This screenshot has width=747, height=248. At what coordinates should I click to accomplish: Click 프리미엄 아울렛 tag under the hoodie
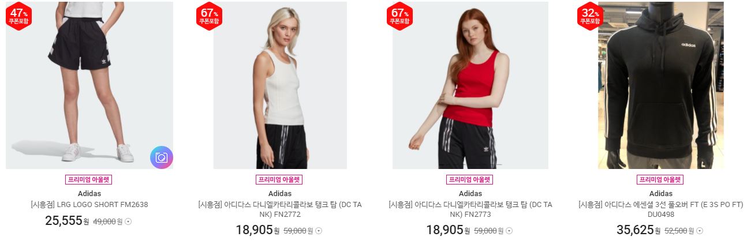click(x=660, y=180)
